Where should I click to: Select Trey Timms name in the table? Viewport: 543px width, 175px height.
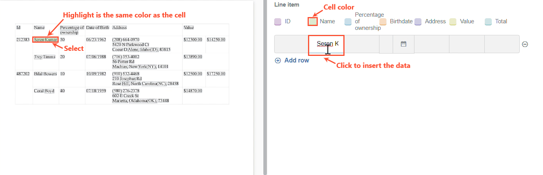click(45, 57)
